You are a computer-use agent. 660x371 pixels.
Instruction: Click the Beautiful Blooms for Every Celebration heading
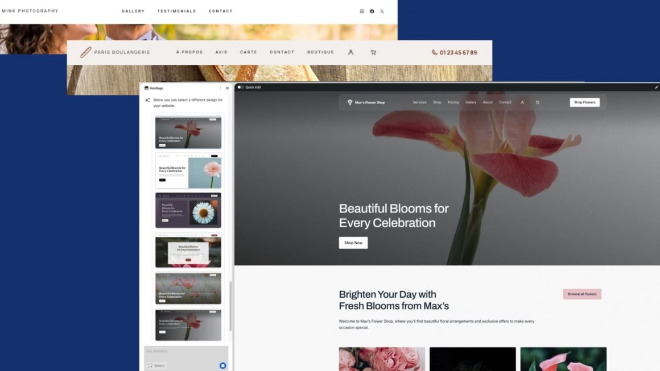coord(394,215)
